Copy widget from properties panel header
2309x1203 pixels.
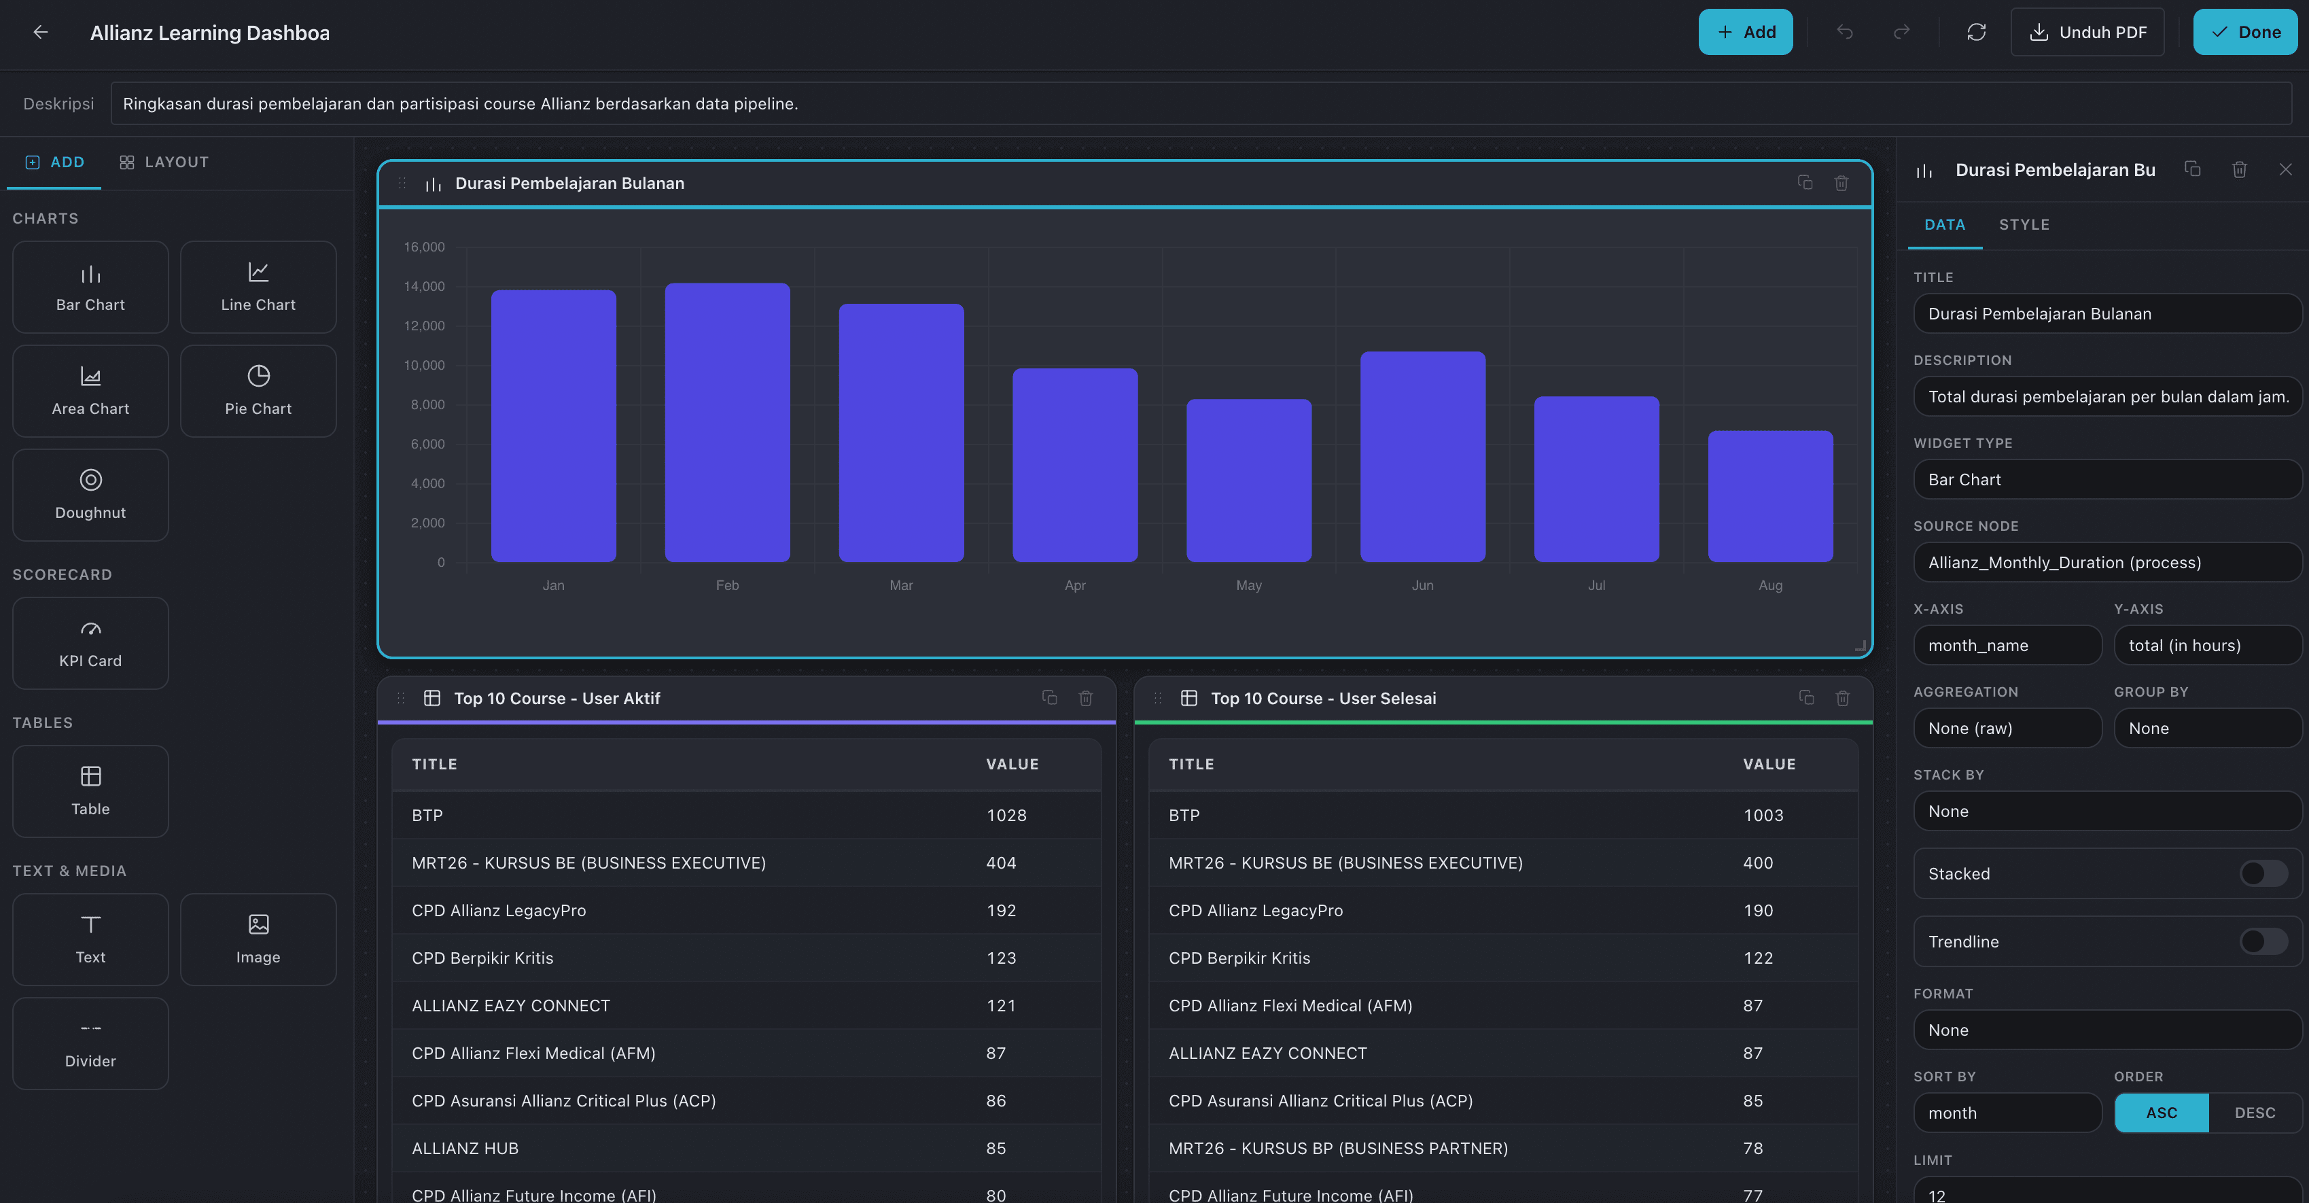tap(2193, 169)
